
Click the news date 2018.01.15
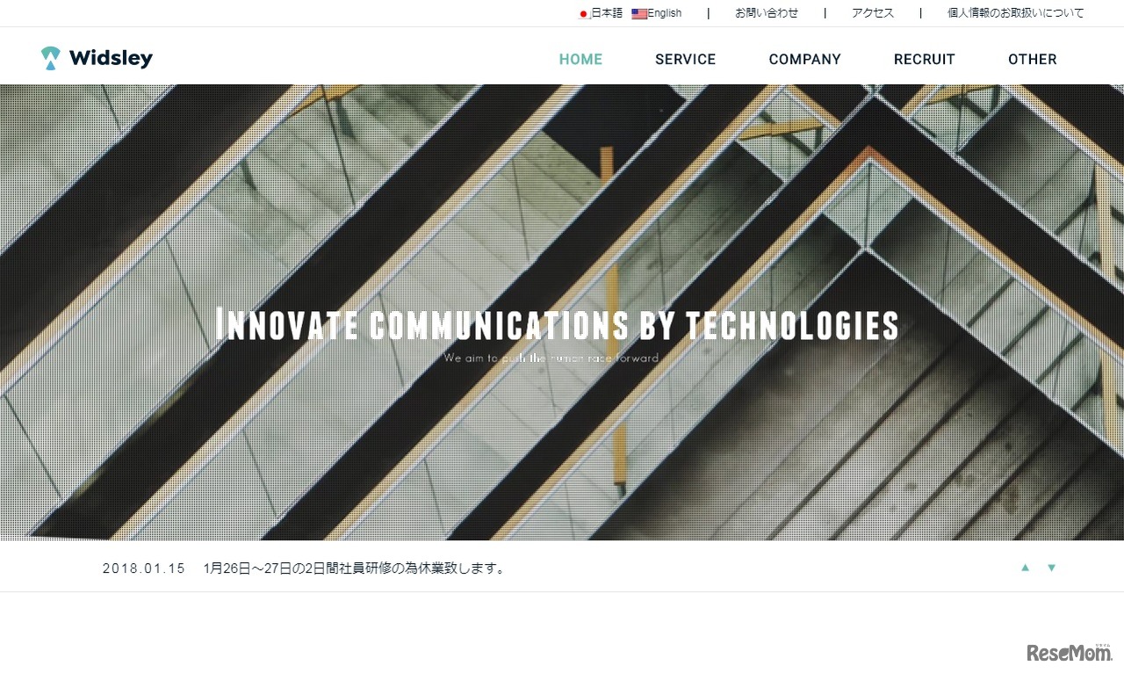(144, 568)
